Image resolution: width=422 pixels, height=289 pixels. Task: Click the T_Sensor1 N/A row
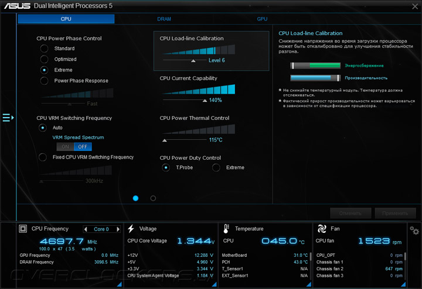coord(265,269)
